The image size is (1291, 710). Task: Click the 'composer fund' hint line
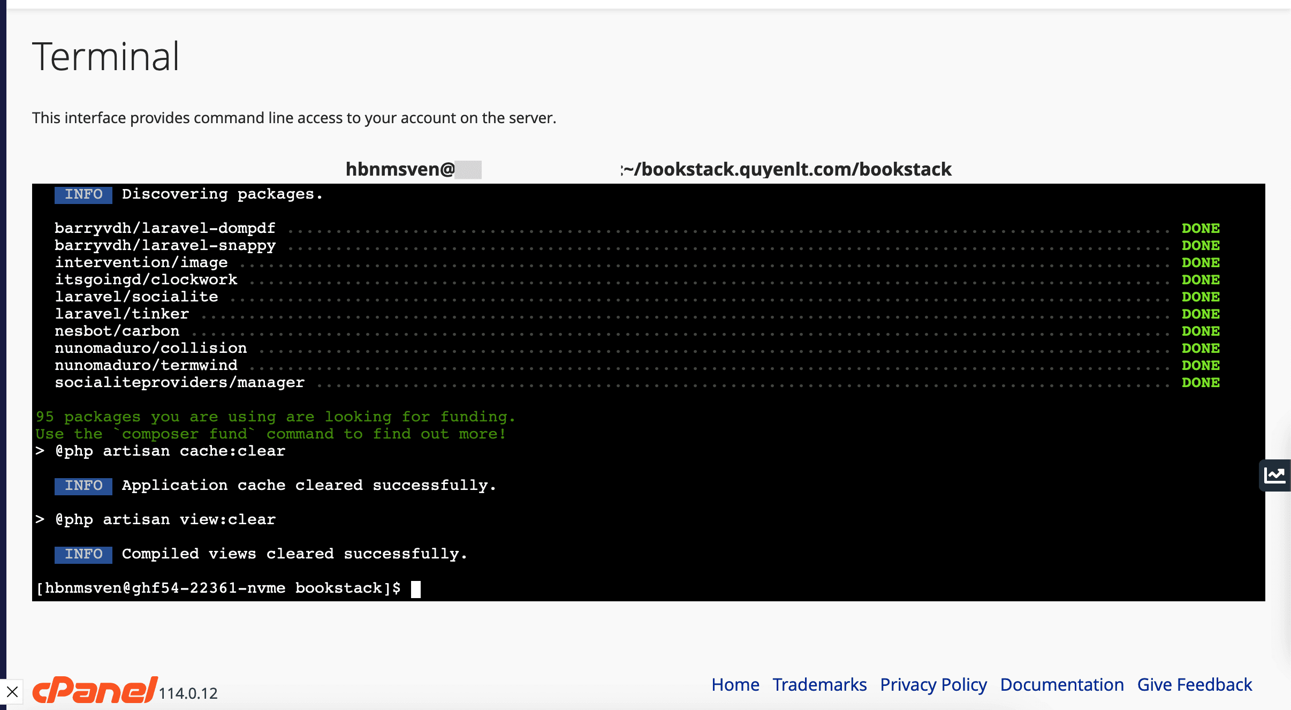270,434
